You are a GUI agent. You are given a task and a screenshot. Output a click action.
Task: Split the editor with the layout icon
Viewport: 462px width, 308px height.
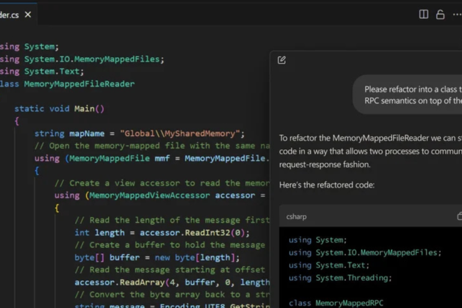(423, 14)
